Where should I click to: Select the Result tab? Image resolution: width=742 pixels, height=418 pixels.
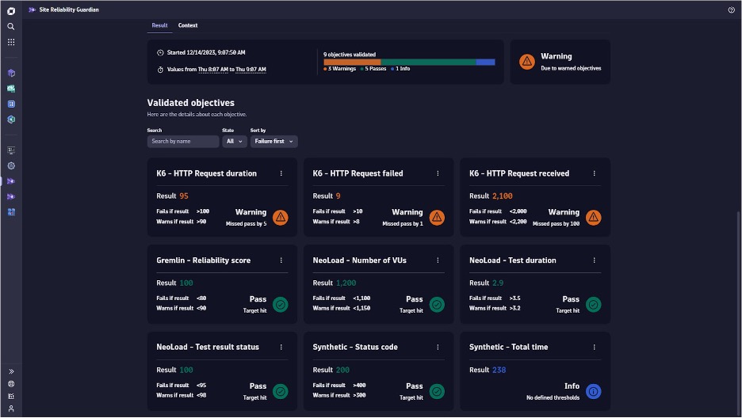pos(159,25)
